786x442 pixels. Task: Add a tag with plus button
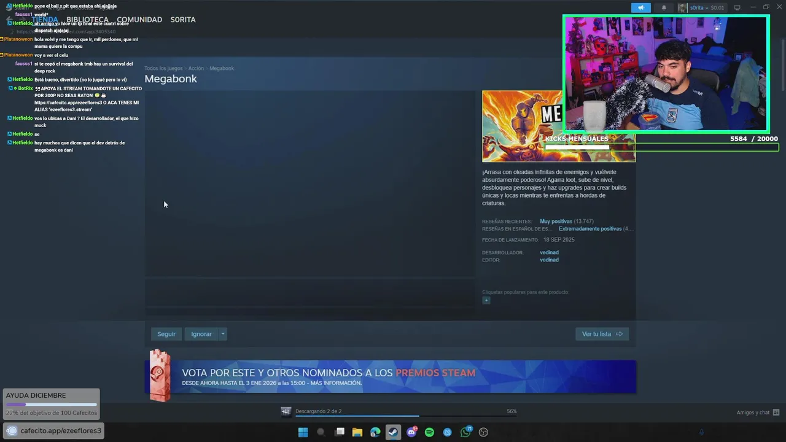(486, 300)
